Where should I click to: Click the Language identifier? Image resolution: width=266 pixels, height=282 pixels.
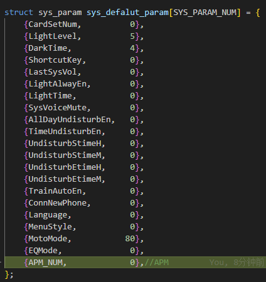click(x=48, y=215)
